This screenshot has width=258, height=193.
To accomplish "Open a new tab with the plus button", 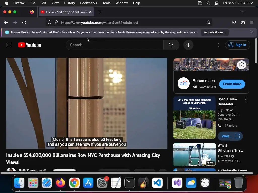I will [x=100, y=12].
